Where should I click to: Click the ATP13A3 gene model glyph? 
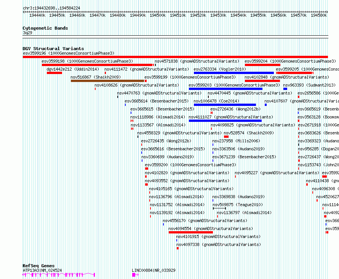(59, 275)
